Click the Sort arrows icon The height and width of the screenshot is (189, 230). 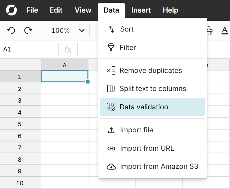tap(111, 29)
